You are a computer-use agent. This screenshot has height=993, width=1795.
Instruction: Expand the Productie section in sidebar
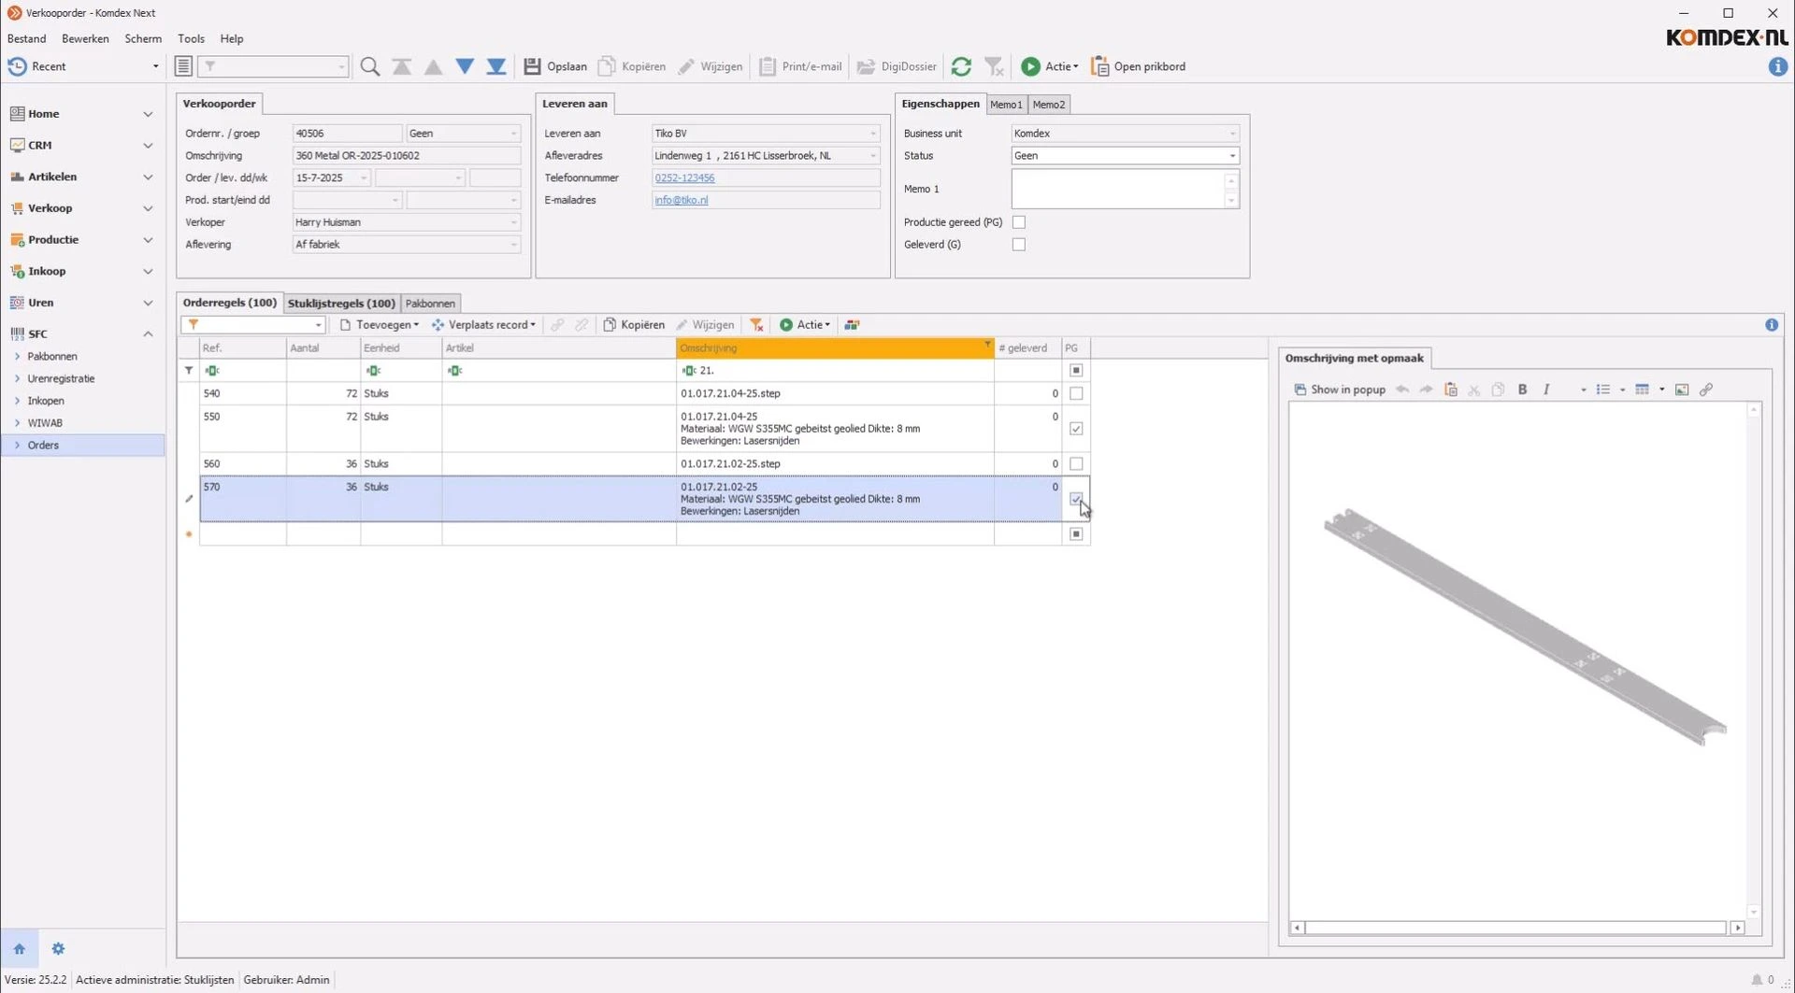(147, 240)
